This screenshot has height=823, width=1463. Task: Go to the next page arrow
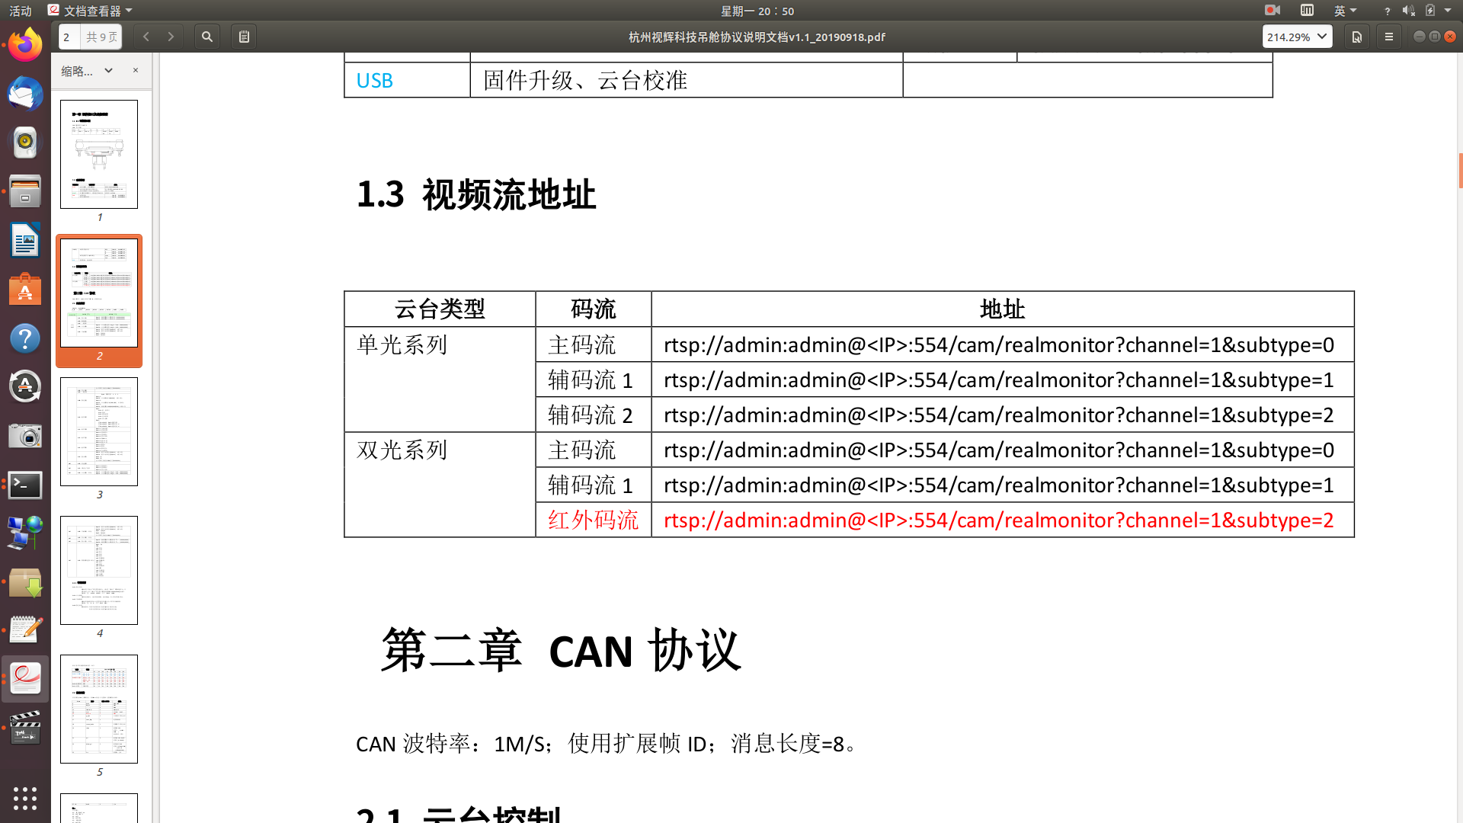coord(171,37)
